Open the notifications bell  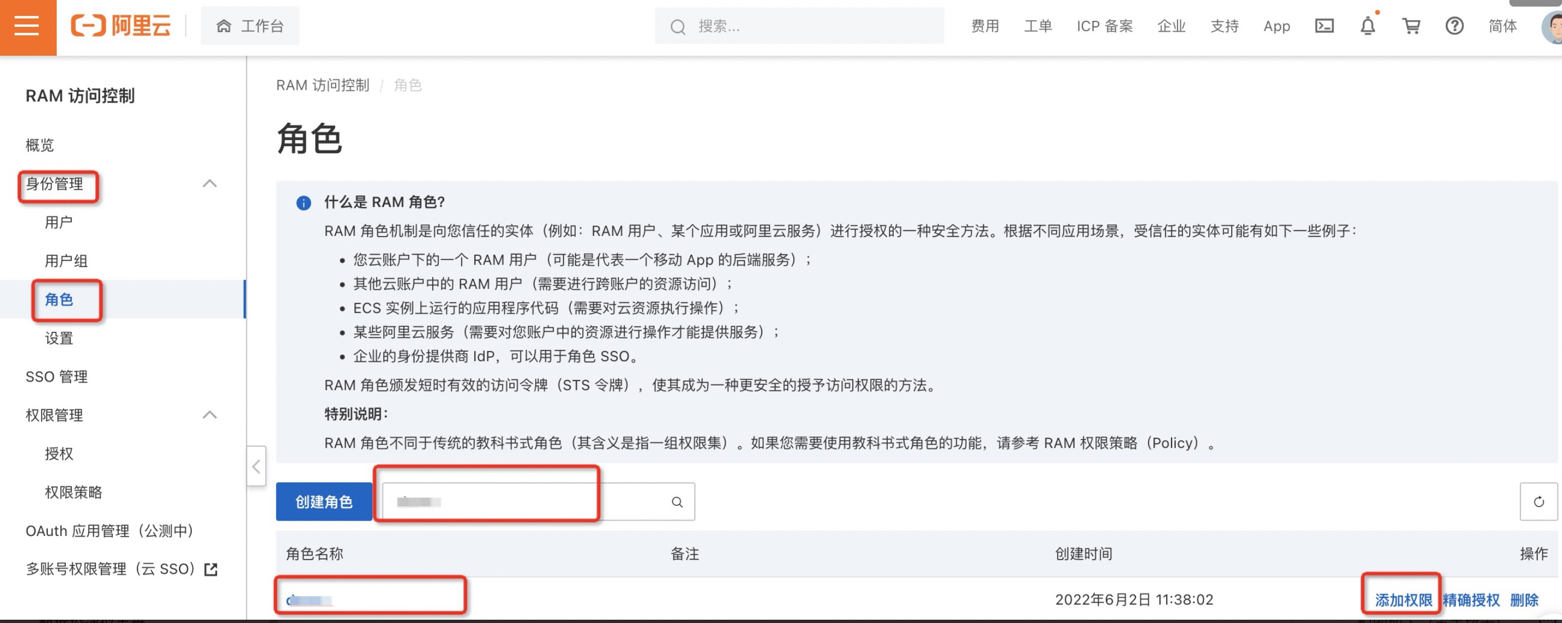point(1368,26)
